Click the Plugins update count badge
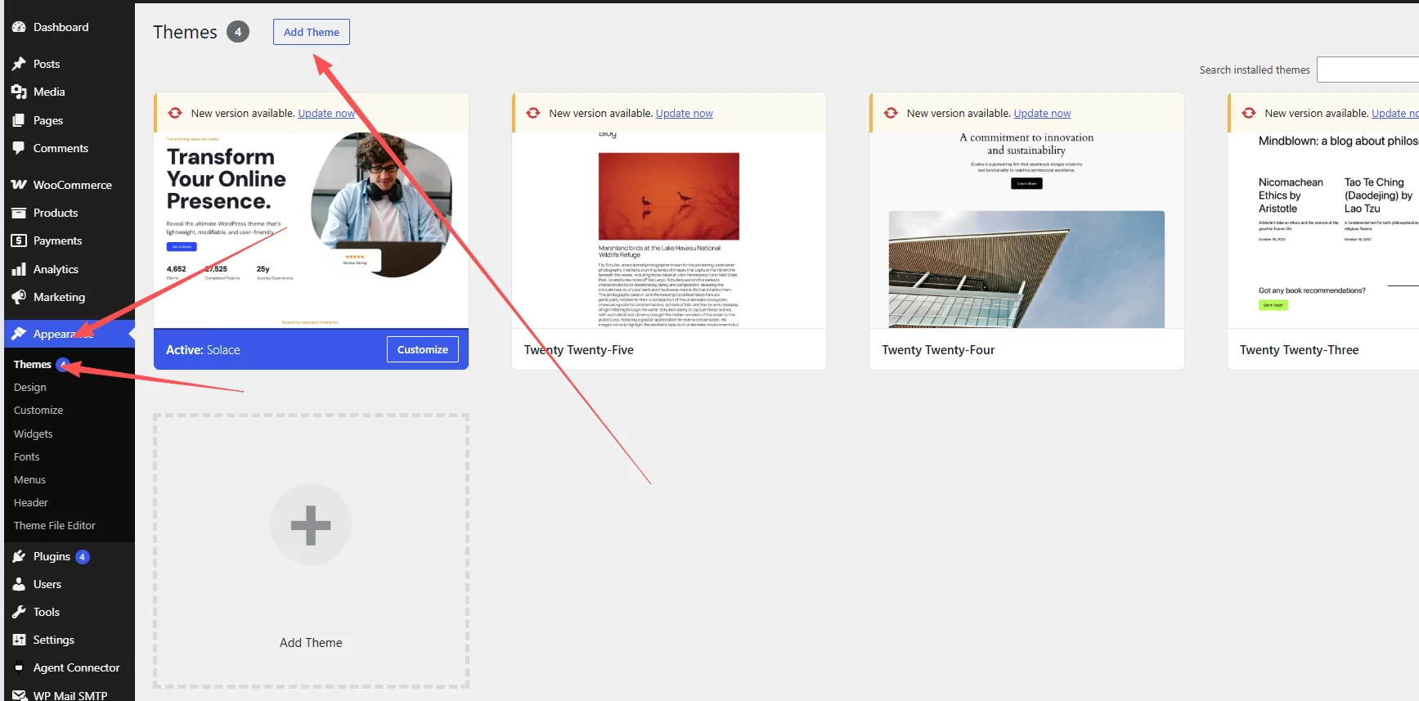Viewport: 1419px width, 701px height. [x=82, y=557]
